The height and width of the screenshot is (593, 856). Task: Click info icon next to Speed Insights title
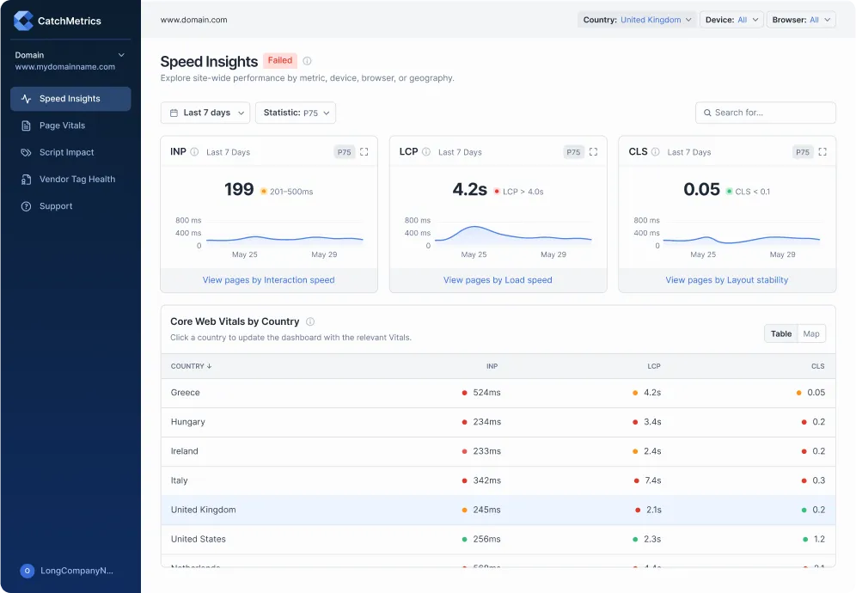307,61
